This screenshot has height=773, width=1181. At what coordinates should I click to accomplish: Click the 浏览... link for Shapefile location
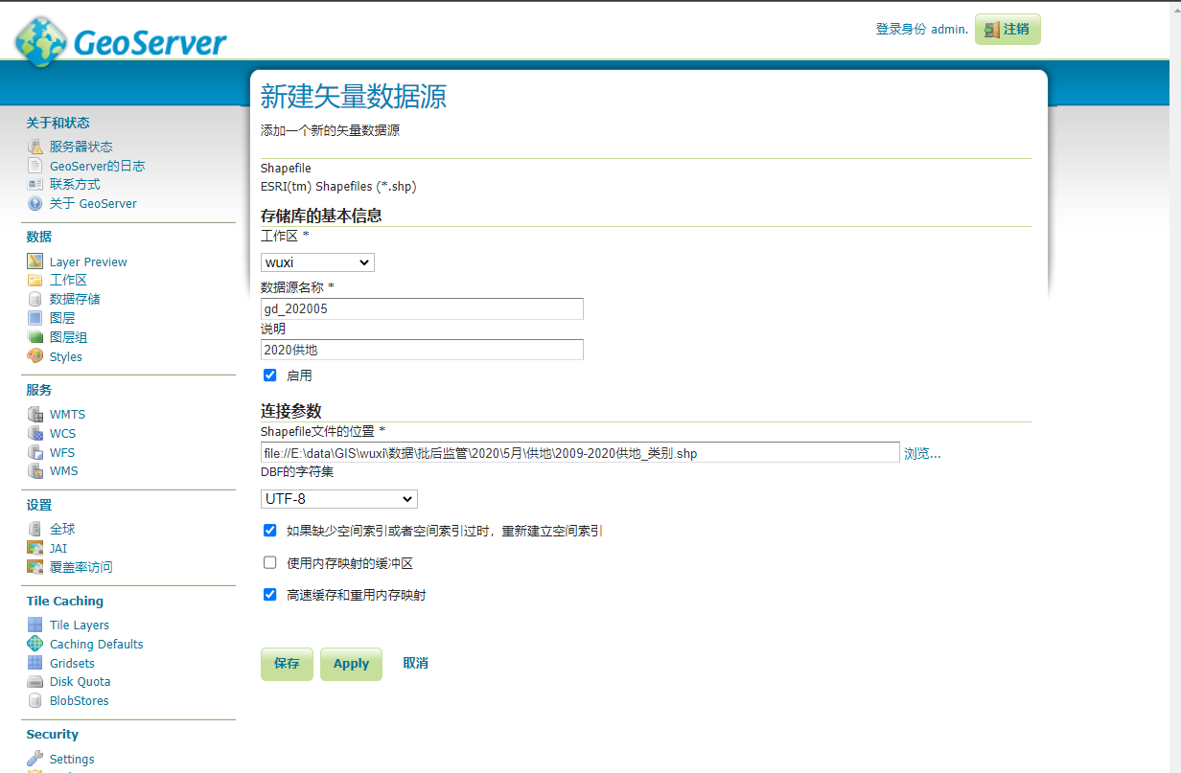[x=922, y=453]
